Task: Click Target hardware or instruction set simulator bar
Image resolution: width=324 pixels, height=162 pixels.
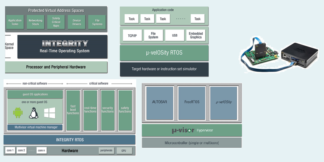Action: [x=164, y=69]
